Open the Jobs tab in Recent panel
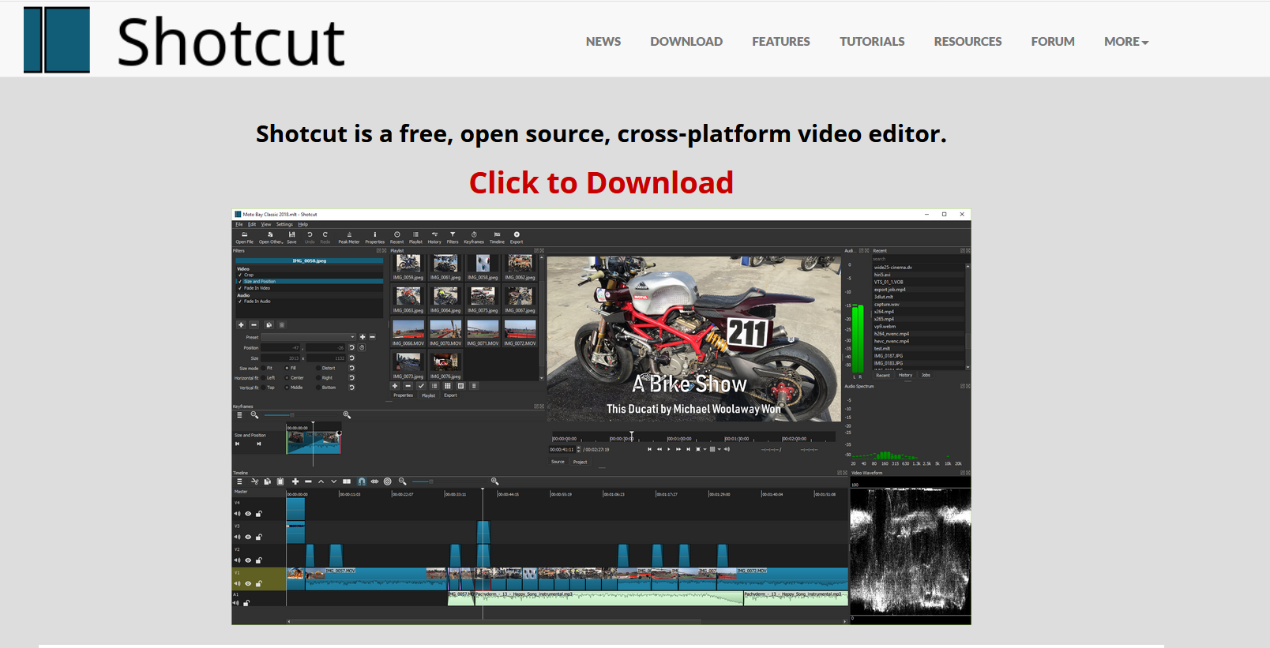 click(x=926, y=375)
